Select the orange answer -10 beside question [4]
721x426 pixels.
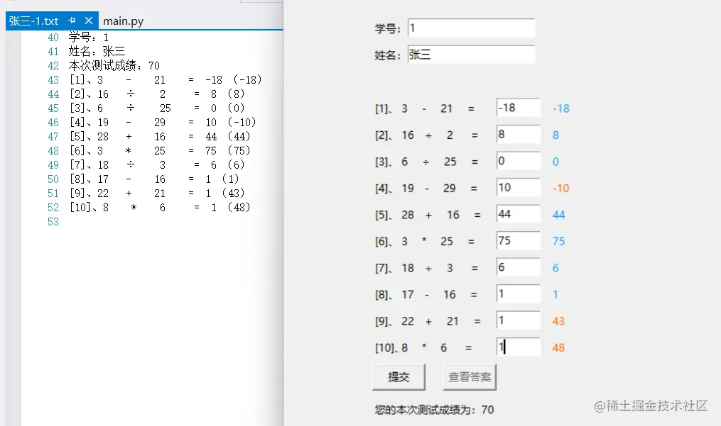tap(560, 189)
